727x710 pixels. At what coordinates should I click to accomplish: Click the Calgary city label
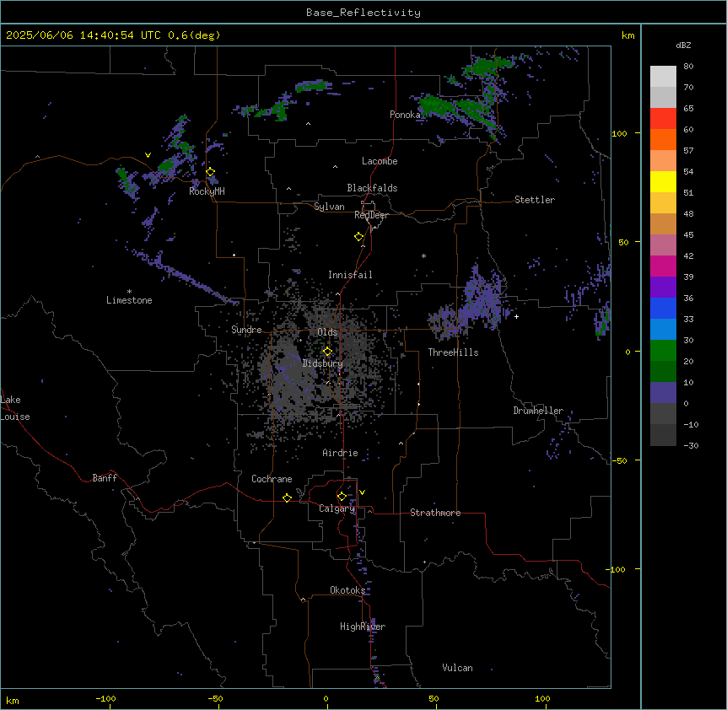(337, 508)
